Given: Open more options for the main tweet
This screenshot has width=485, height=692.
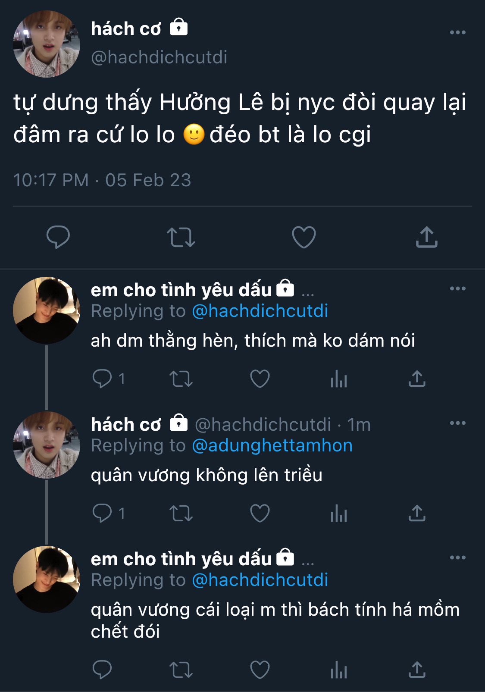Looking at the screenshot, I should tap(457, 32).
